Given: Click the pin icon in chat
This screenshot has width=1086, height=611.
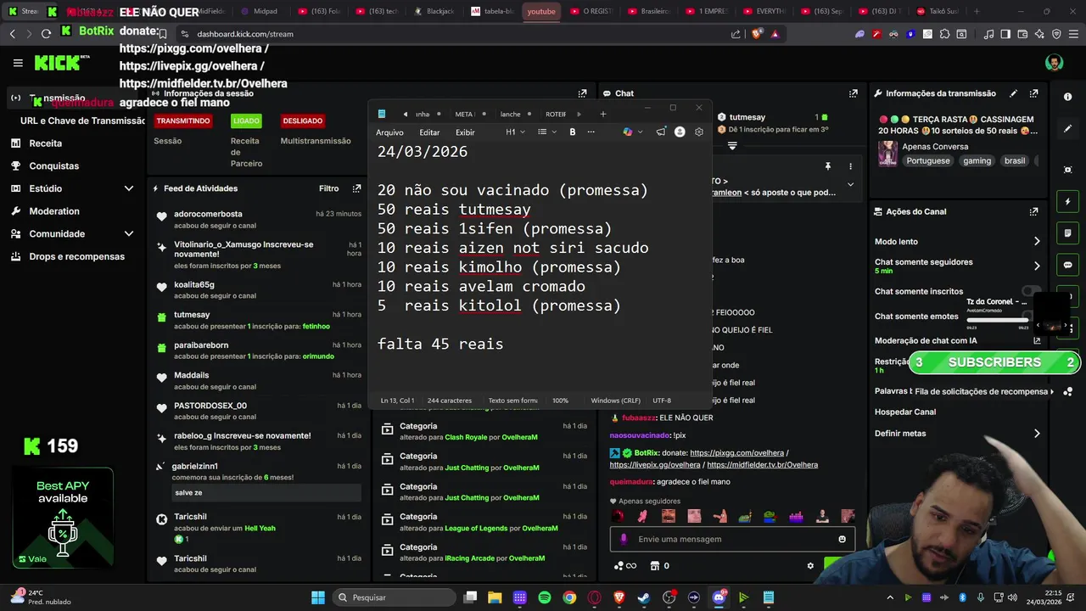Looking at the screenshot, I should tap(827, 166).
